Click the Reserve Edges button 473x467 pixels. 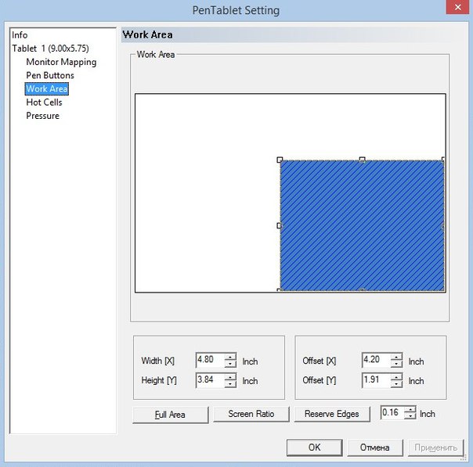pyautogui.click(x=332, y=415)
